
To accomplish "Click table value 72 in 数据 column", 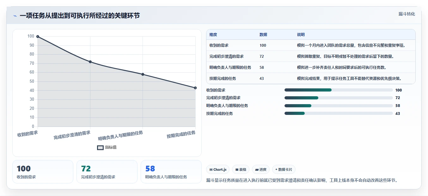I will [262, 56].
